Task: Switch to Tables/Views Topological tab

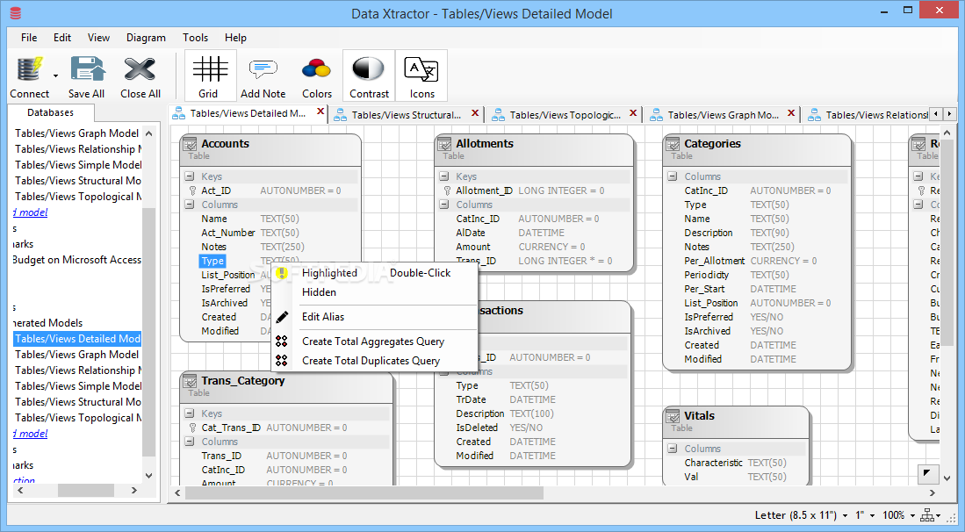Action: tap(565, 115)
